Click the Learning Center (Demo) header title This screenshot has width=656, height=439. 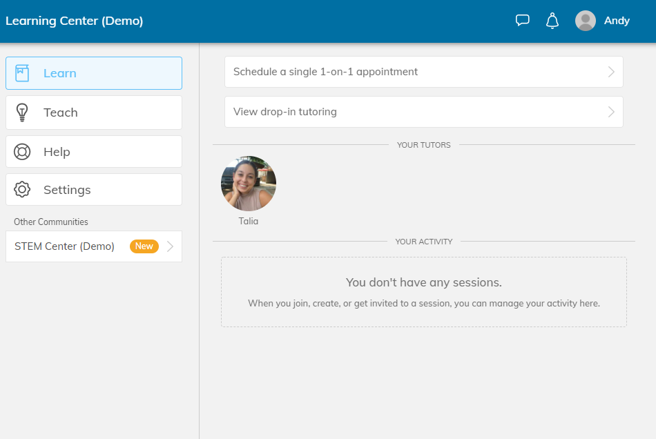[x=75, y=21]
